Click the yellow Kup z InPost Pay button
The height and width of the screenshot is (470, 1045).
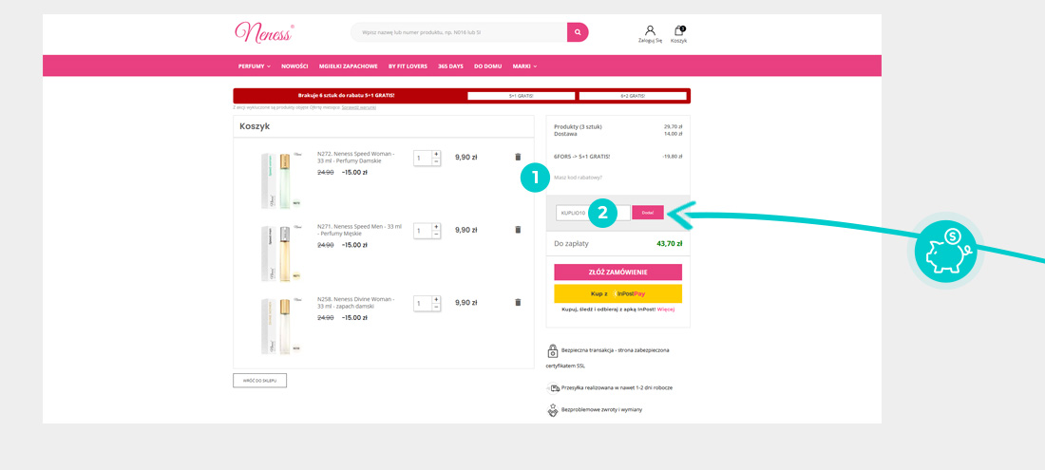click(617, 293)
